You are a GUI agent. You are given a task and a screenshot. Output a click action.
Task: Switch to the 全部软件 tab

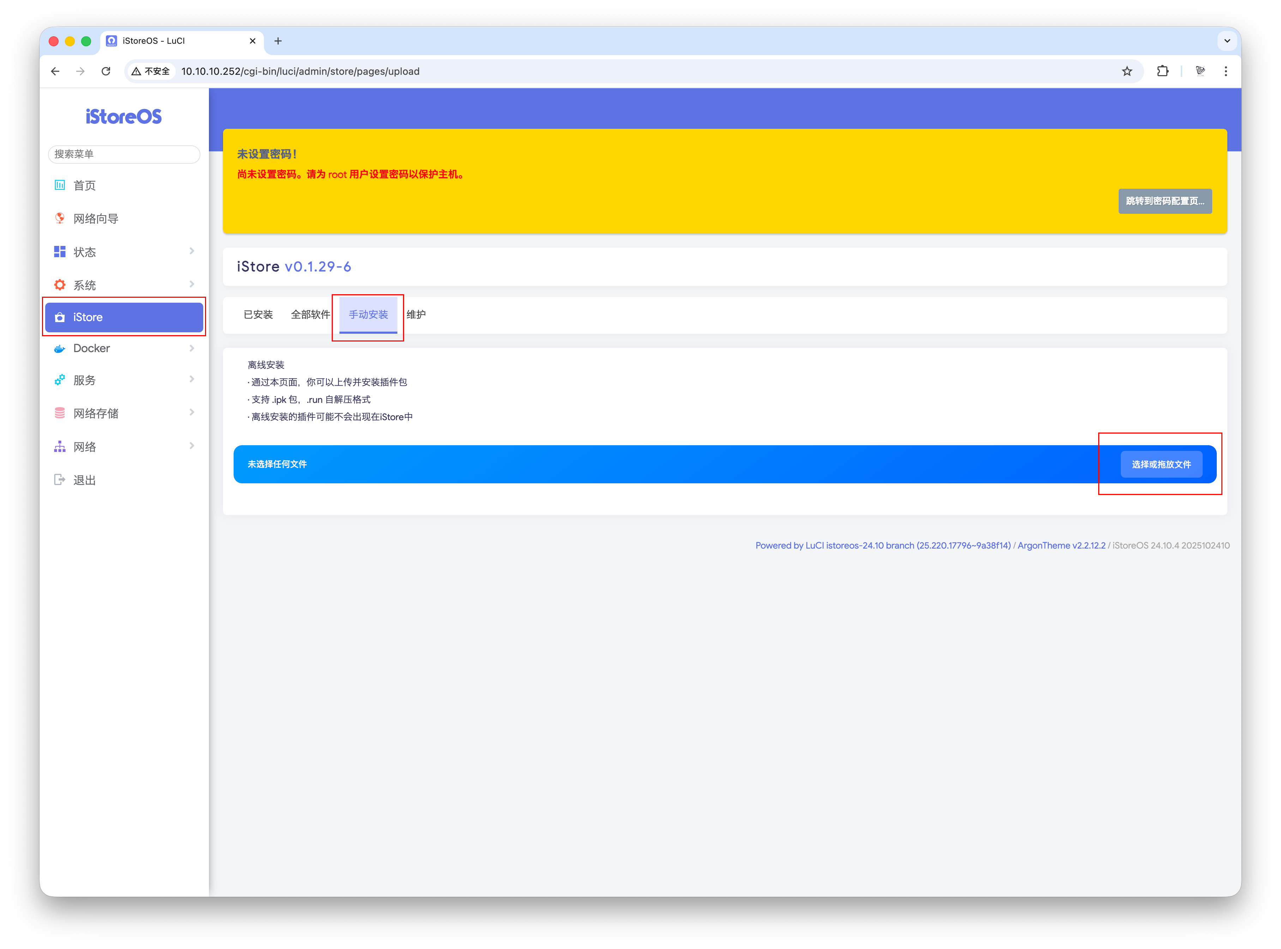[x=310, y=315]
